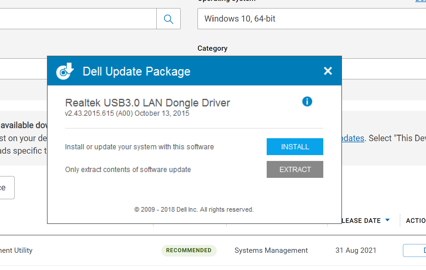Close the Dell Update Package dialog
Viewport: 426px width, 270px height.
tap(328, 71)
